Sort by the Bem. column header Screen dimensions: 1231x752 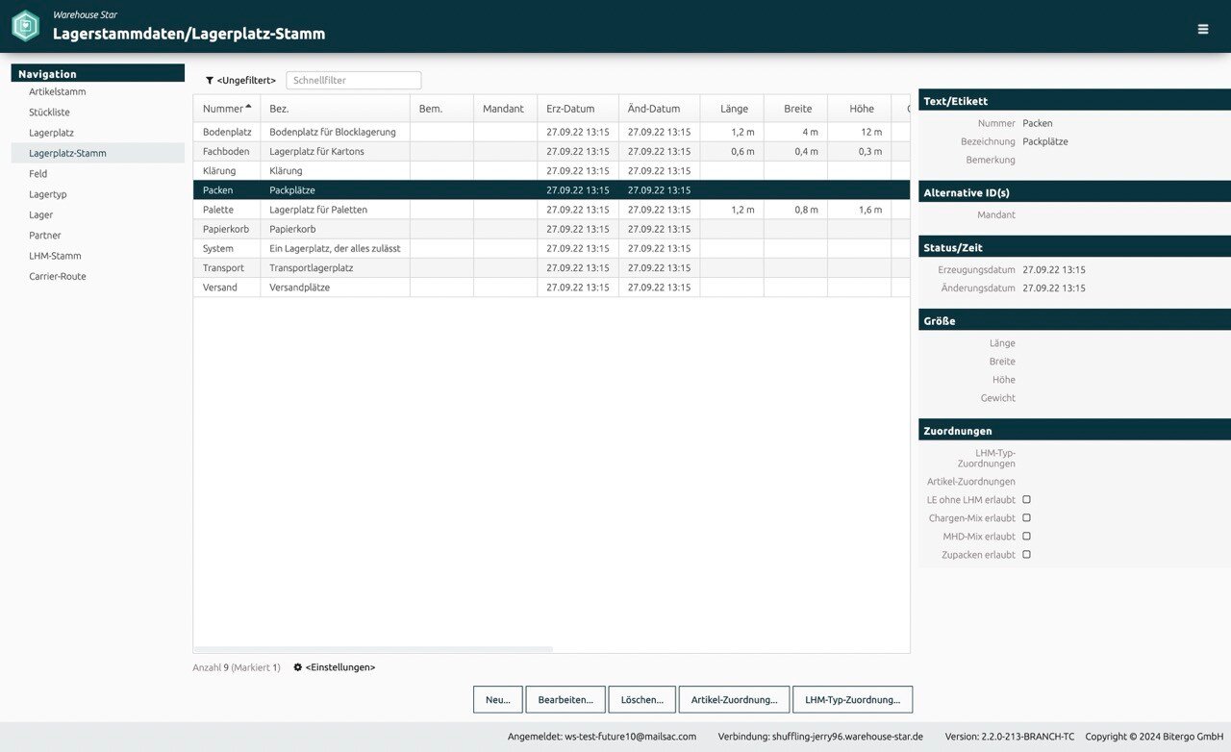tap(441, 109)
